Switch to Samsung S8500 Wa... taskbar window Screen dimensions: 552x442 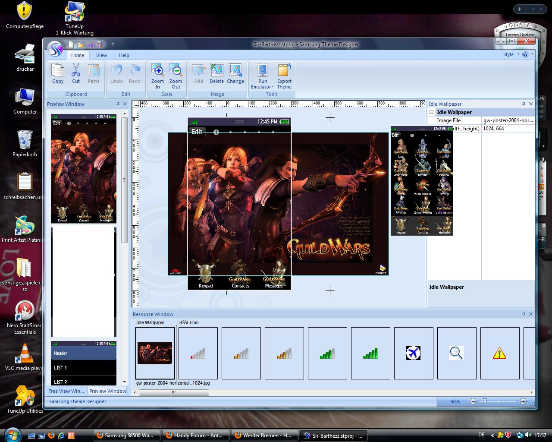tap(127, 436)
